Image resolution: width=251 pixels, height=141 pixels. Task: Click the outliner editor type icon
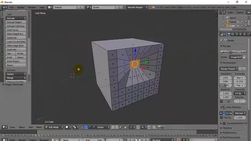222,12
